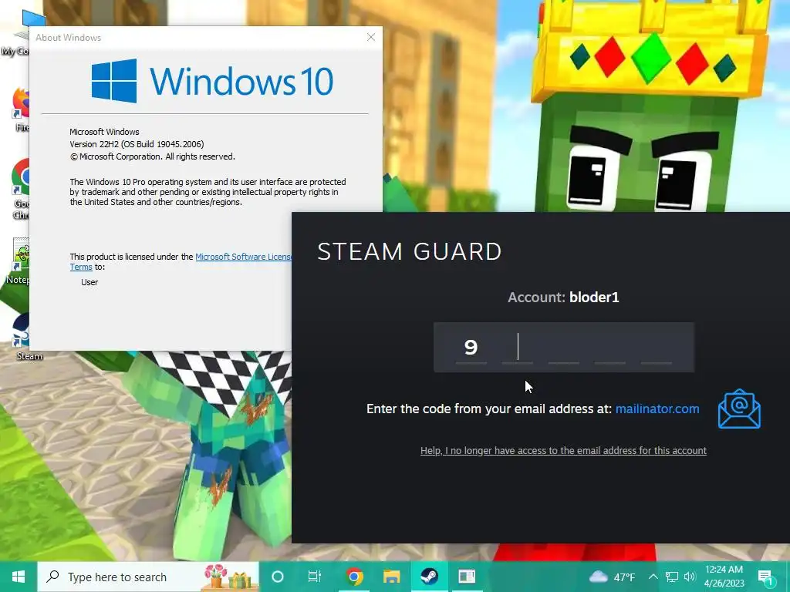Viewport: 790px width, 592px height.
Task: Click the first Steam Guard code digit
Action: tap(471, 348)
